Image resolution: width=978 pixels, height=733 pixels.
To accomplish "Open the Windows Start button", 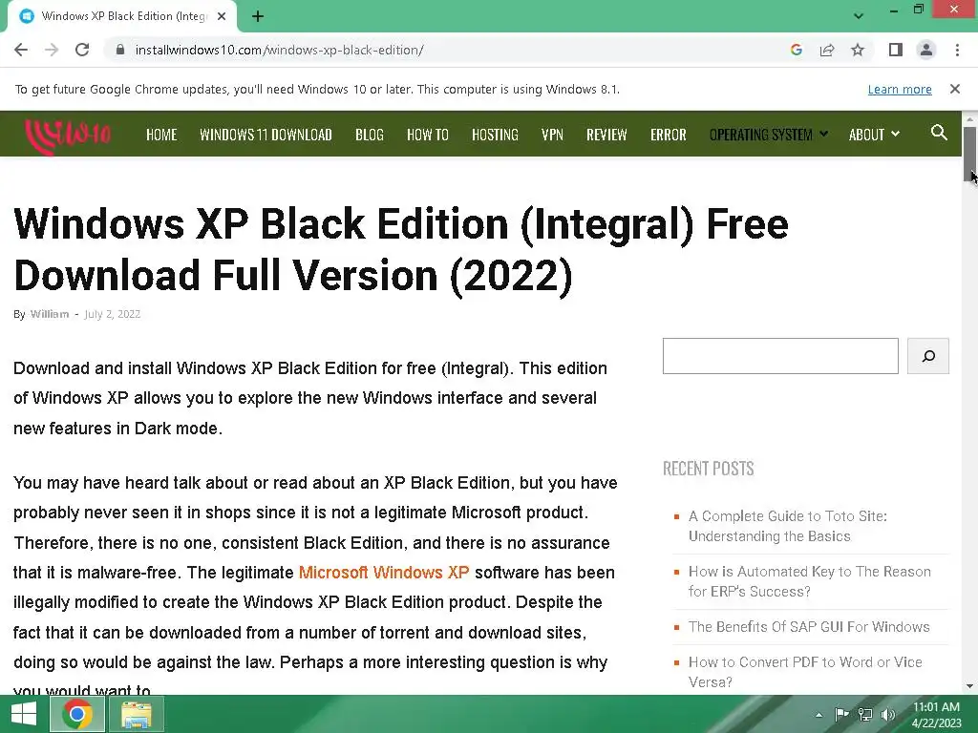I will click(x=24, y=714).
